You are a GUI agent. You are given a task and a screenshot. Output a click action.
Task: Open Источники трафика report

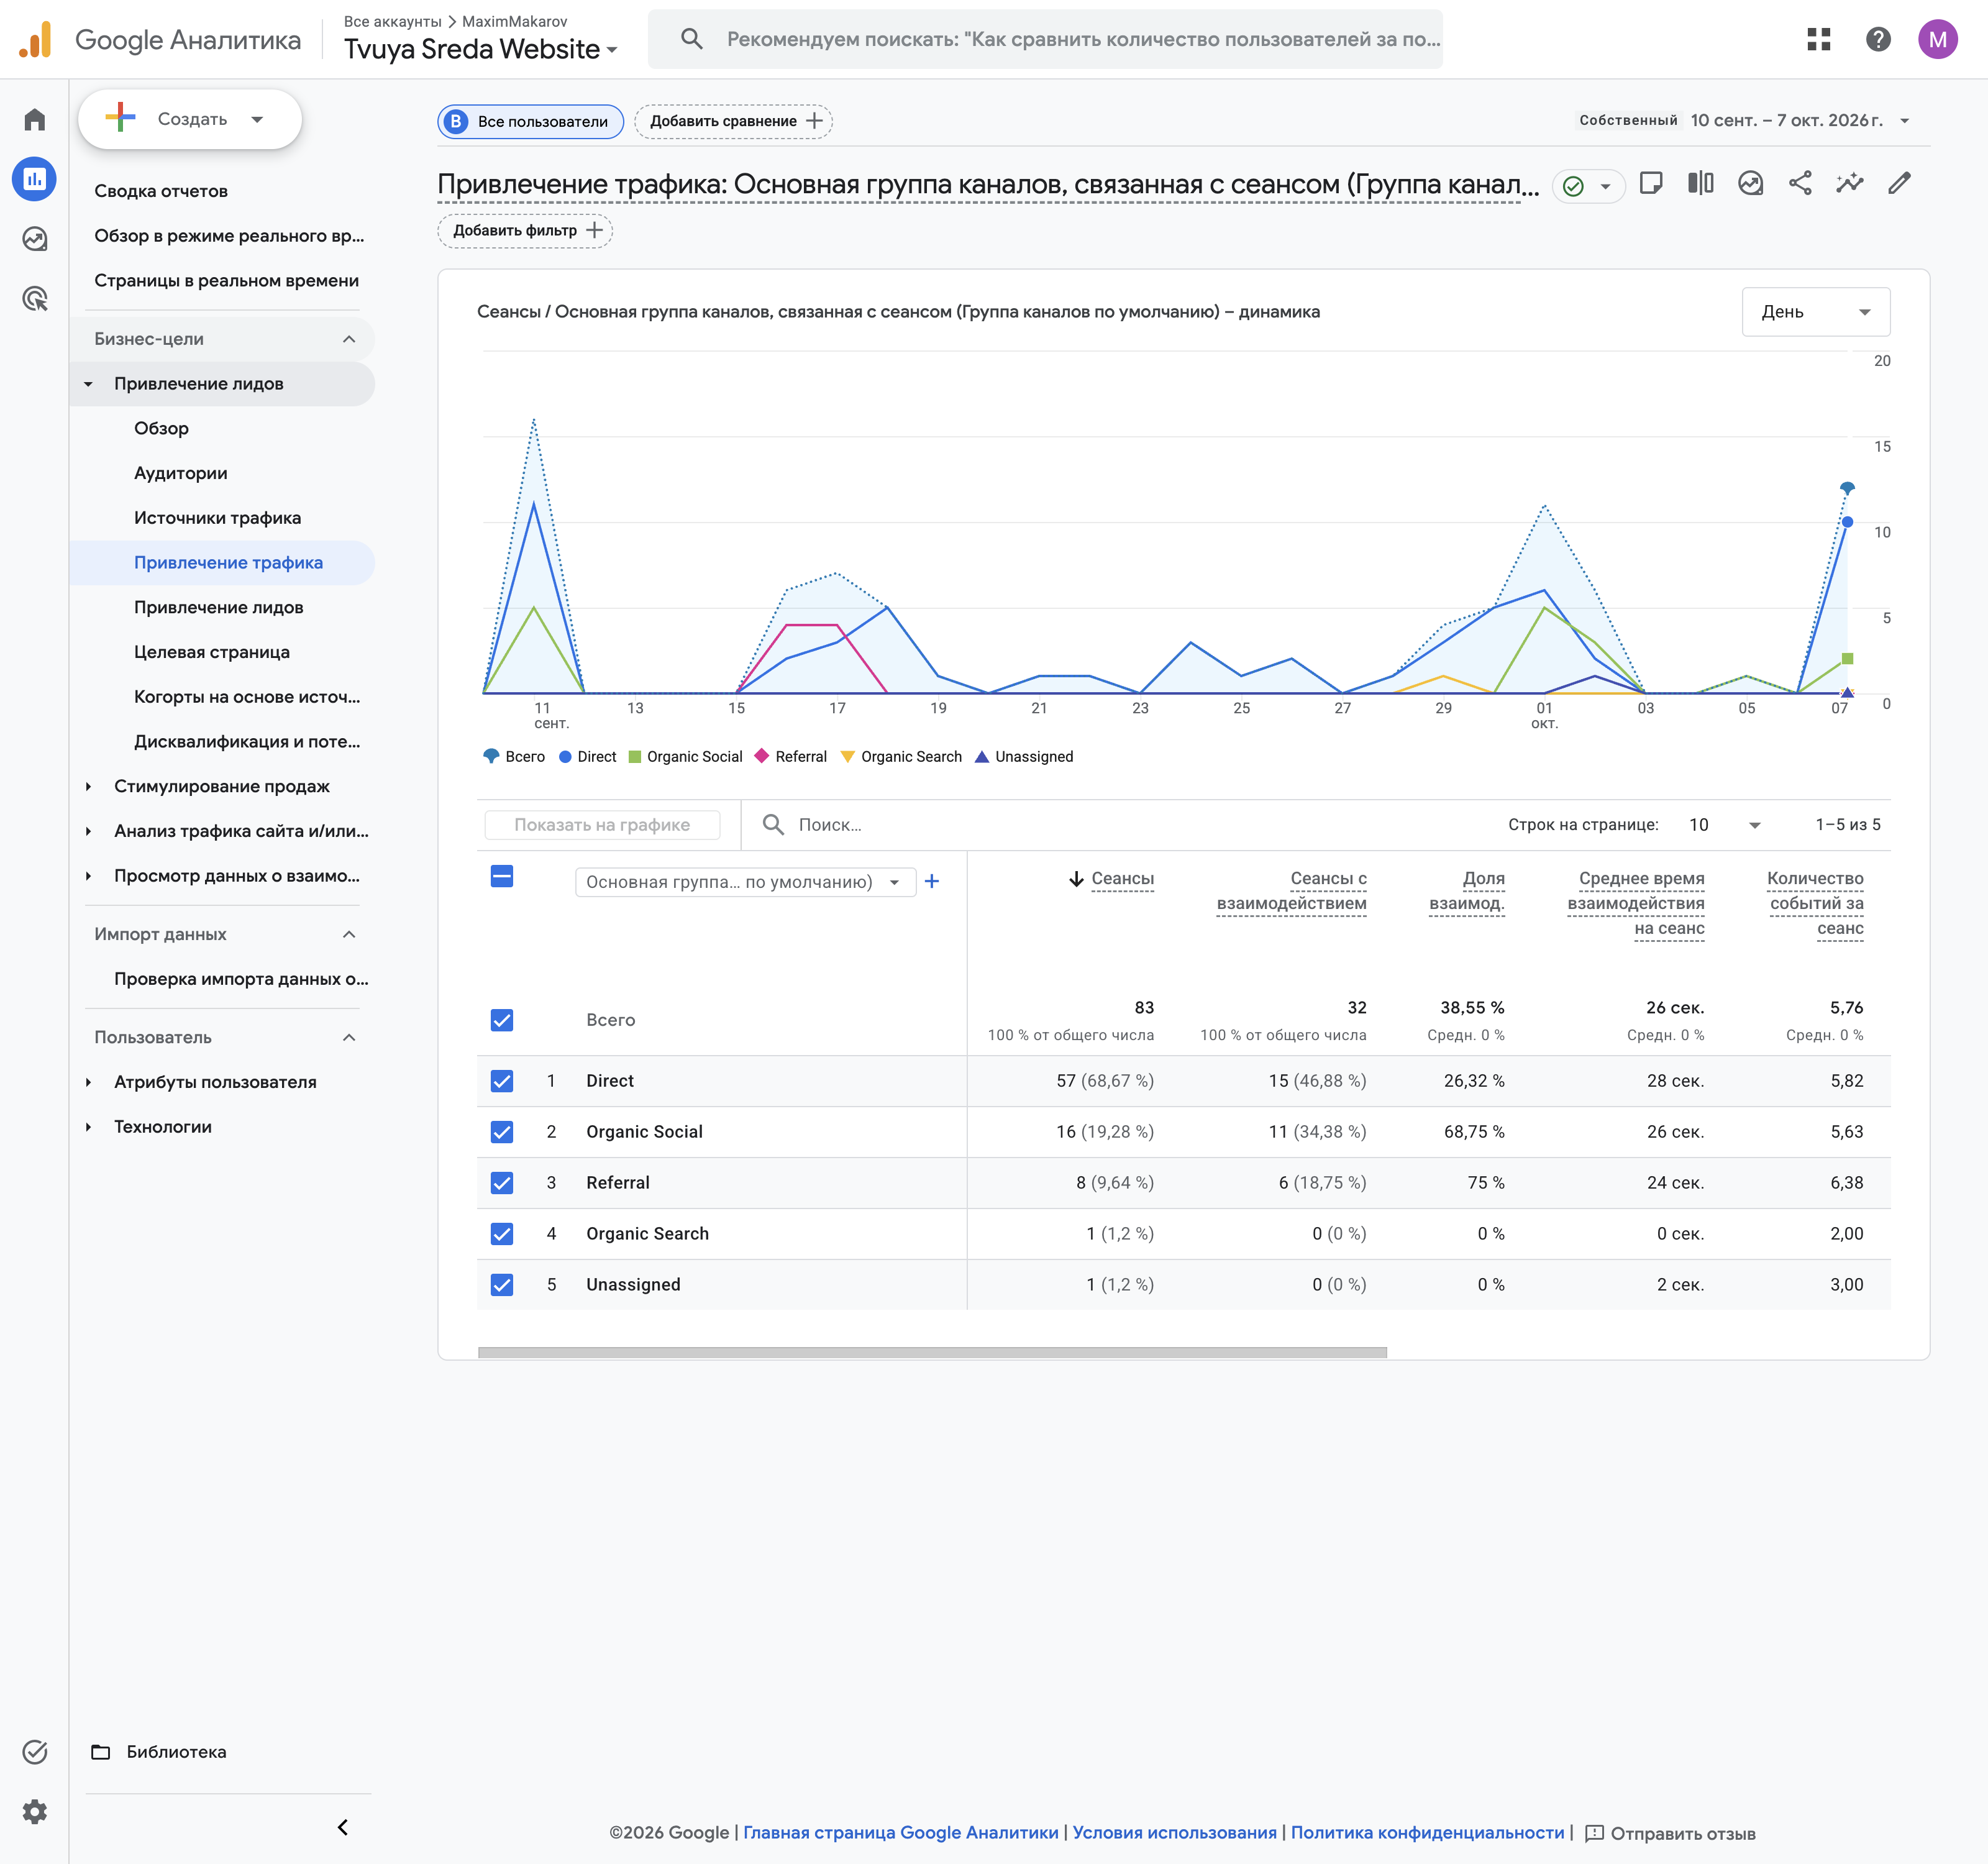[x=217, y=518]
